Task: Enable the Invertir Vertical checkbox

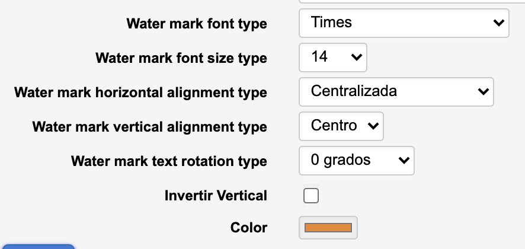Action: pos(311,196)
